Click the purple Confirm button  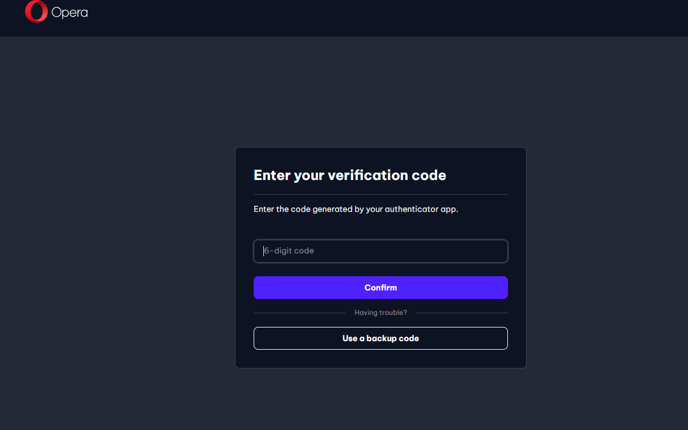click(381, 288)
